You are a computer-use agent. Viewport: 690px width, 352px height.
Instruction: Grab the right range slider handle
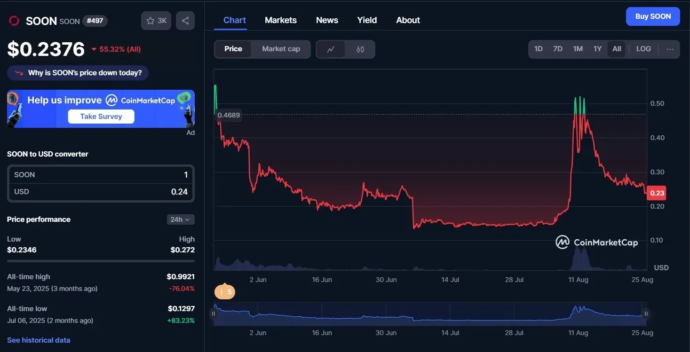(x=646, y=313)
